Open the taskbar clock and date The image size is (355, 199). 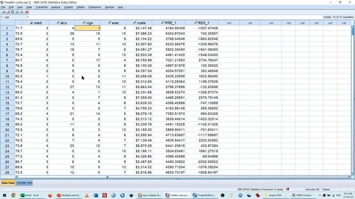point(348,195)
